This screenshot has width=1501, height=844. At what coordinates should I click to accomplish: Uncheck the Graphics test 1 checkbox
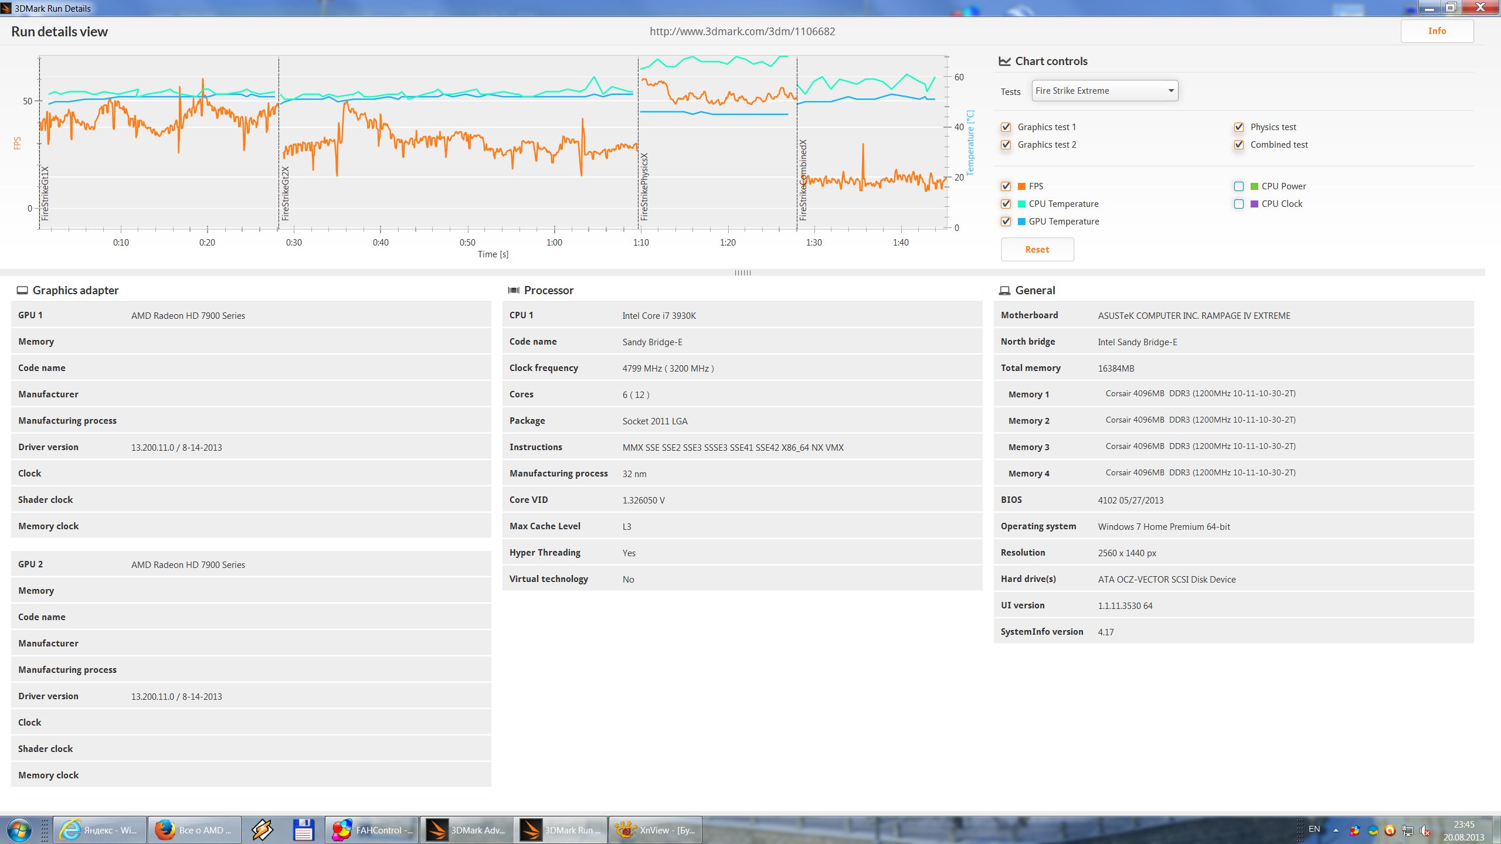pos(1006,127)
